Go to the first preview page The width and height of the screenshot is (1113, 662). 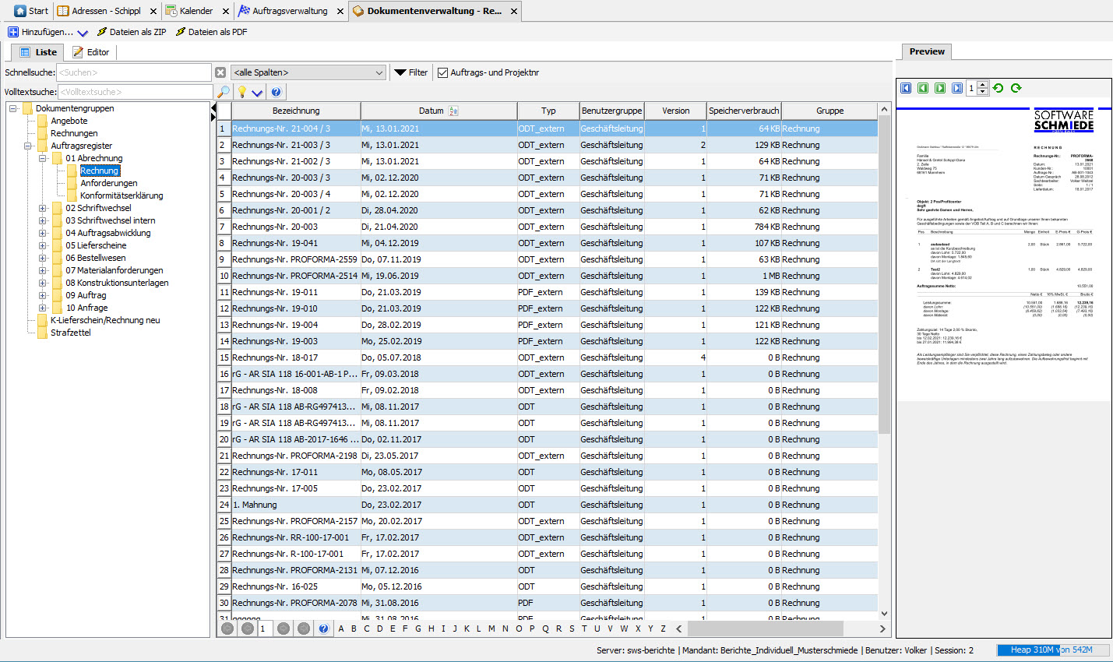[906, 88]
